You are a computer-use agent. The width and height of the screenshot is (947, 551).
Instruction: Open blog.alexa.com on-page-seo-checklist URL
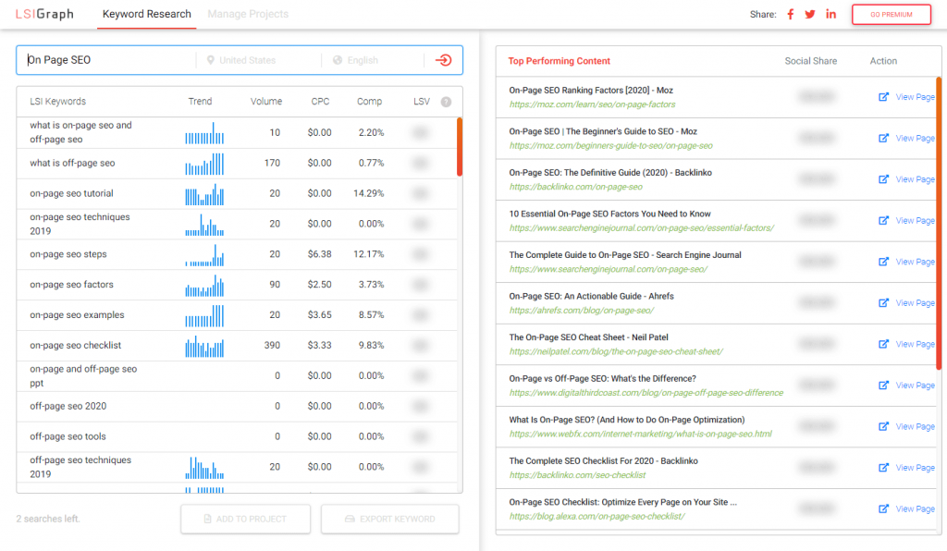[596, 517]
